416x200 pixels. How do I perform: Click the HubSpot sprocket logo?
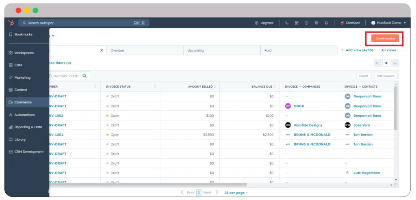(11, 23)
